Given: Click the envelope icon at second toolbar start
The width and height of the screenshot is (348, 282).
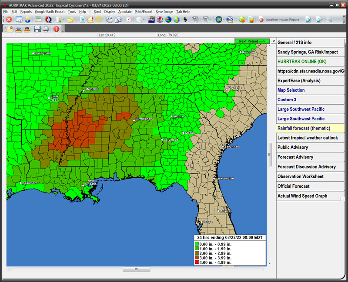Looking at the screenshot, I should [x=10, y=29].
